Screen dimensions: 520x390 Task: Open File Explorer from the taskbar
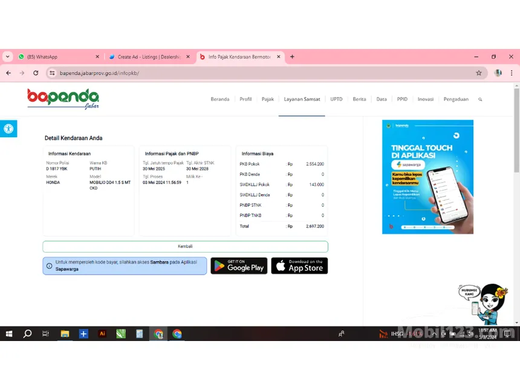(65, 334)
